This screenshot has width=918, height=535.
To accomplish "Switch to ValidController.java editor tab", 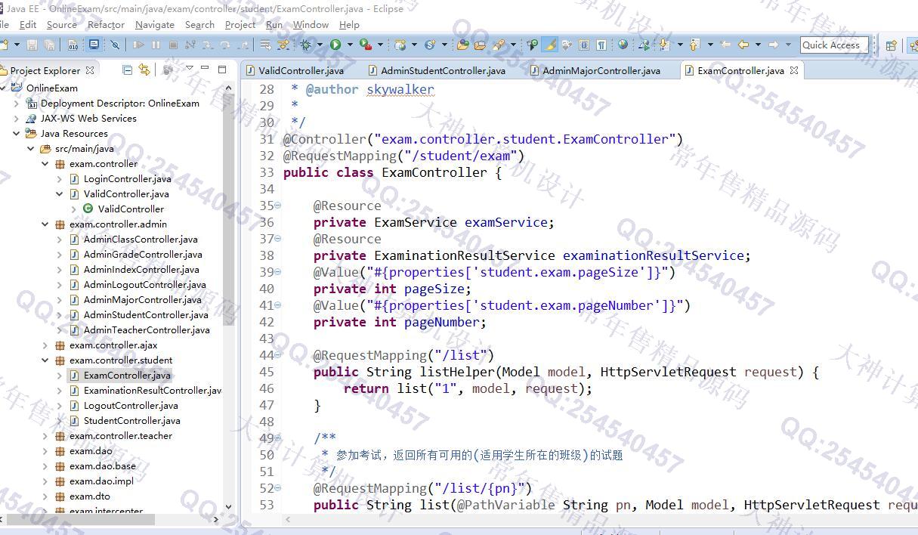I will coord(294,70).
